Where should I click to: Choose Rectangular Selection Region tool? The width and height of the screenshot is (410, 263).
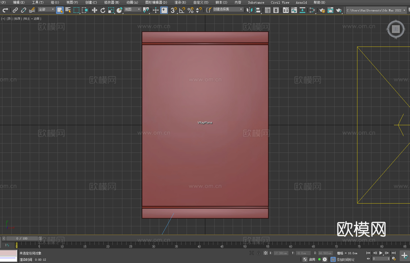[76, 10]
